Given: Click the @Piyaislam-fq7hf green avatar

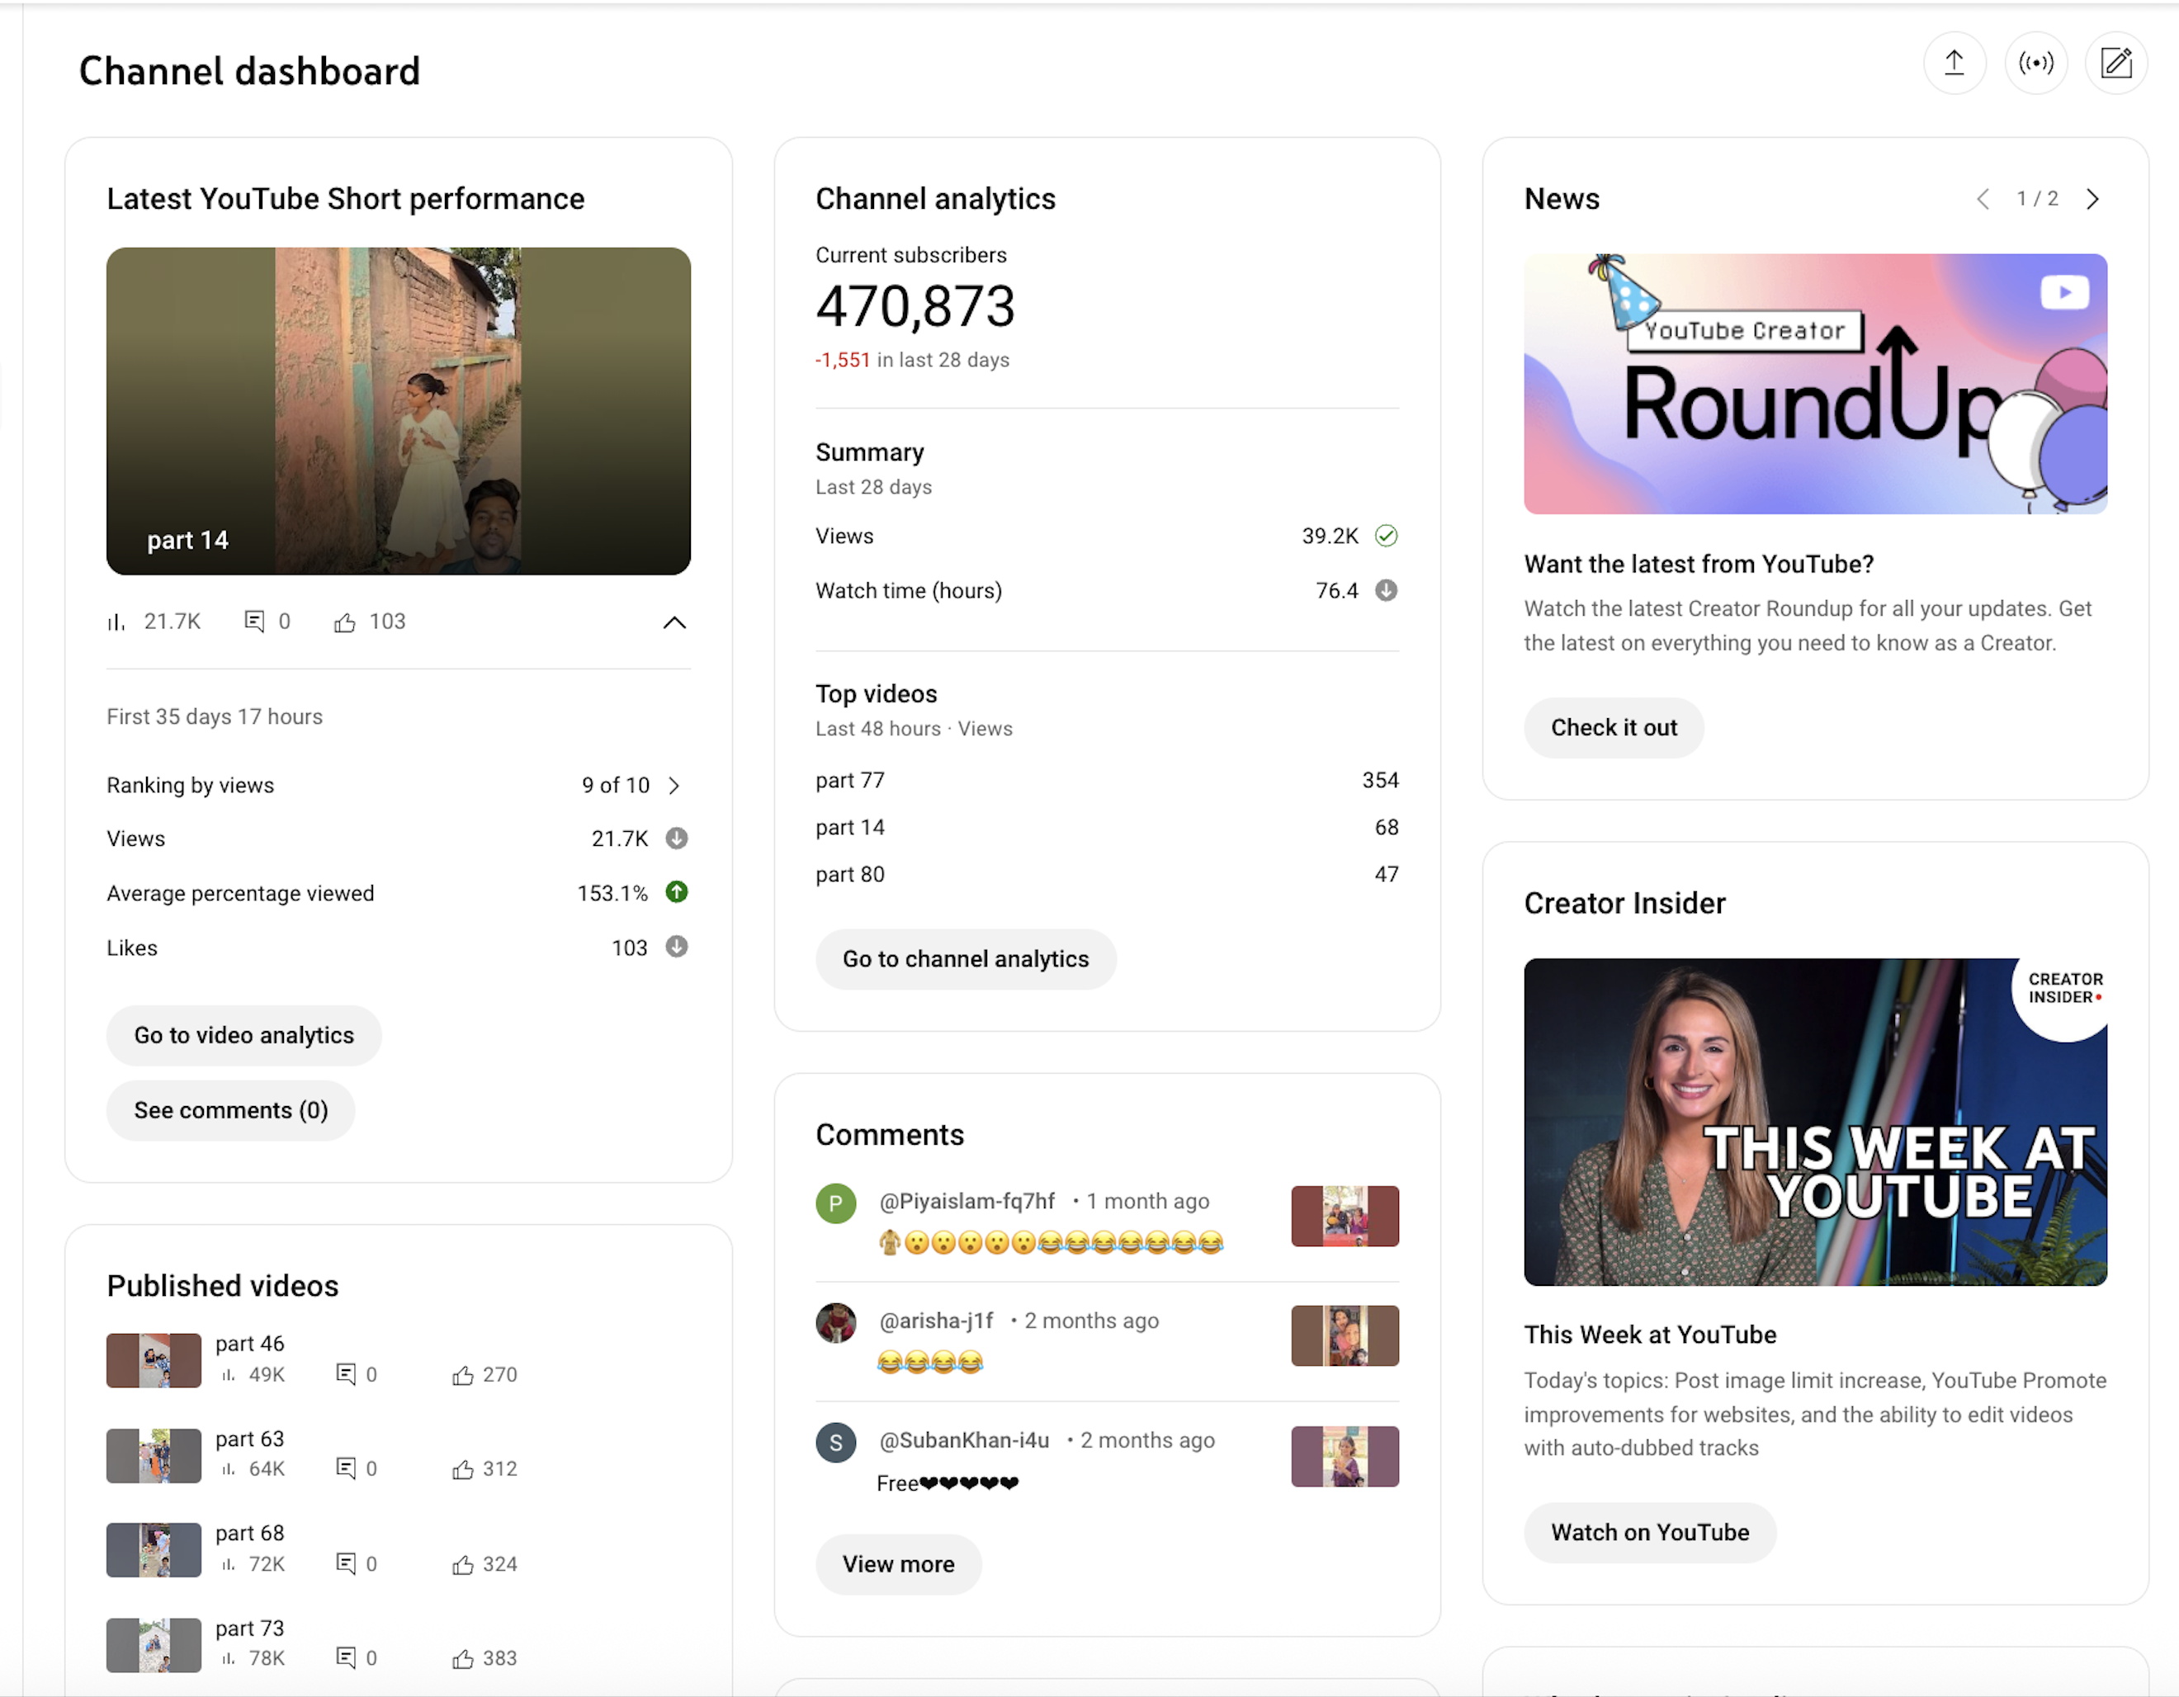Looking at the screenshot, I should (836, 1203).
